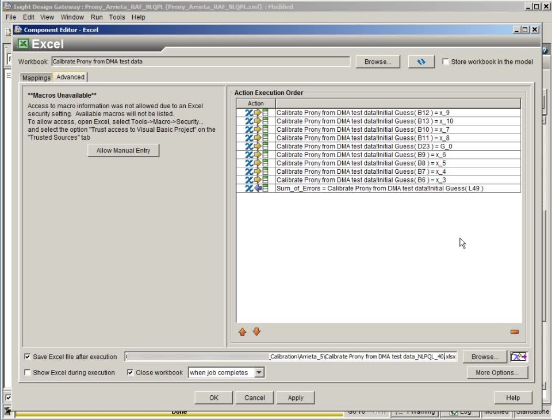Select row Initial Guess( B10 ) = x_7

click(x=378, y=129)
